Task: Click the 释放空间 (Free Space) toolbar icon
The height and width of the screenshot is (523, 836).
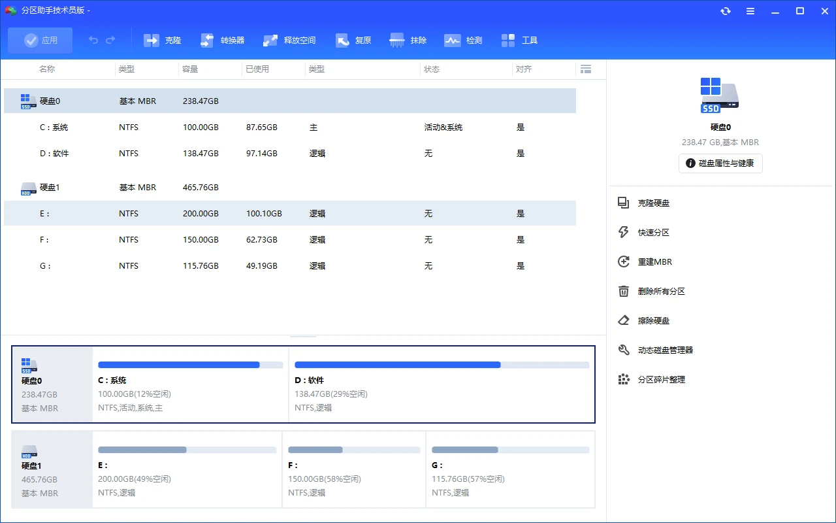Action: click(x=289, y=40)
